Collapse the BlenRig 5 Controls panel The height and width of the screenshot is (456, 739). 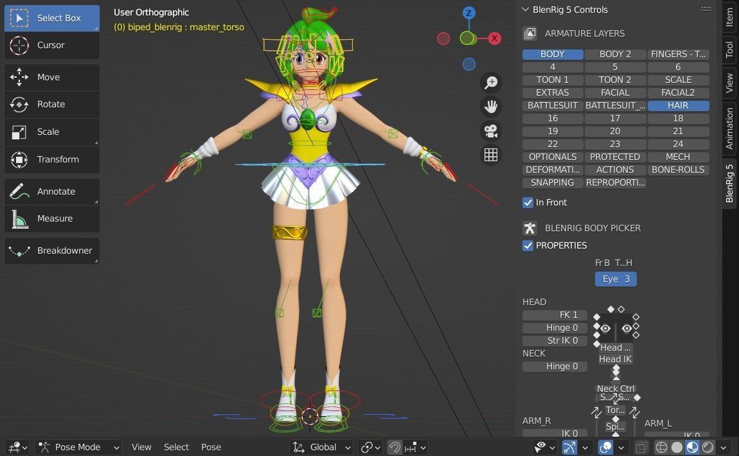point(525,10)
